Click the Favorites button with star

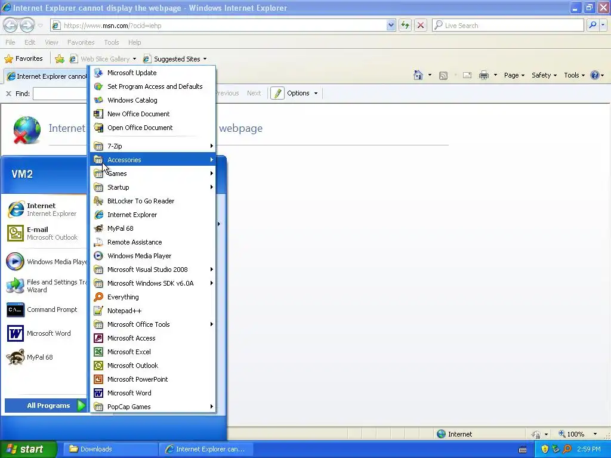(x=23, y=59)
